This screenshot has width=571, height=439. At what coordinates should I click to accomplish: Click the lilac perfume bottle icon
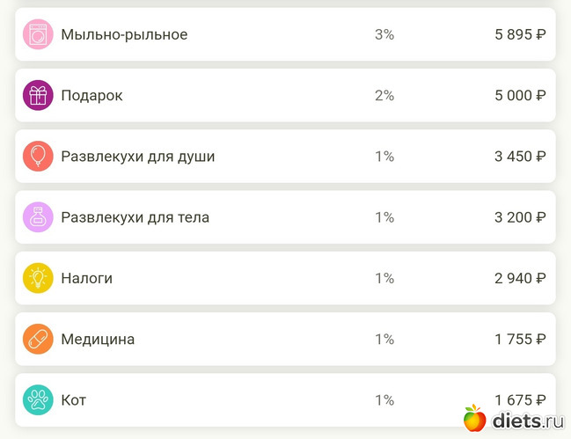38,217
